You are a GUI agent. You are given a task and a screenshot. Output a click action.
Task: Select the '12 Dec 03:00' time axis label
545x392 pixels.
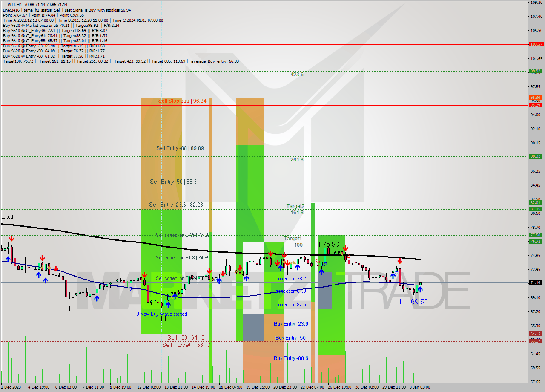coord(149,387)
